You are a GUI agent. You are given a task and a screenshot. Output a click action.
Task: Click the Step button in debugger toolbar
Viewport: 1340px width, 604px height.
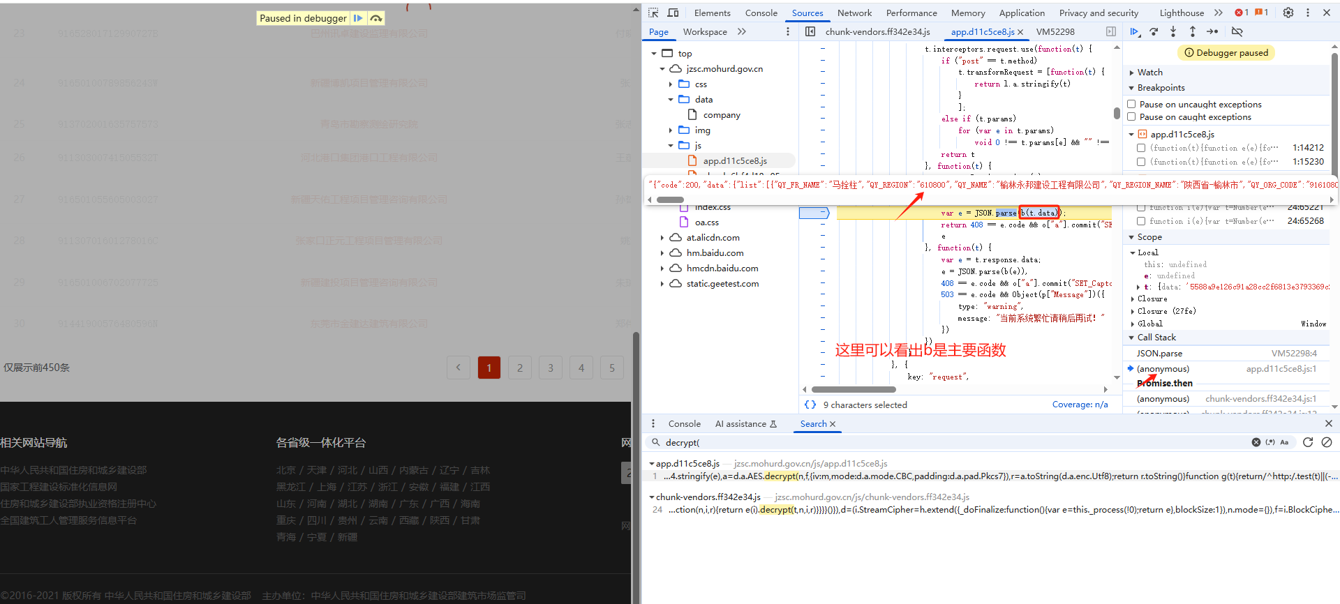(x=1212, y=31)
